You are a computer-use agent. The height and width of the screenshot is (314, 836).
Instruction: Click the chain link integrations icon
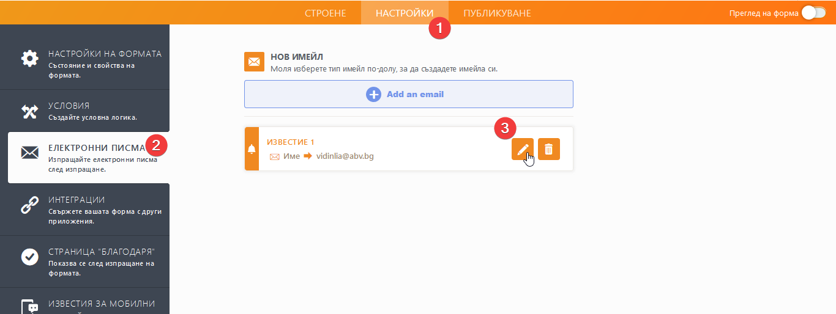29,205
